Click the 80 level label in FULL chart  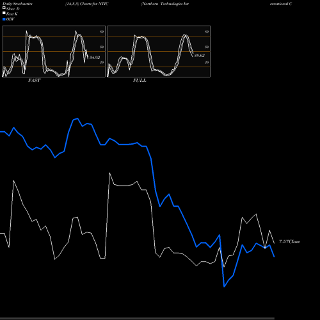[x=207, y=31]
